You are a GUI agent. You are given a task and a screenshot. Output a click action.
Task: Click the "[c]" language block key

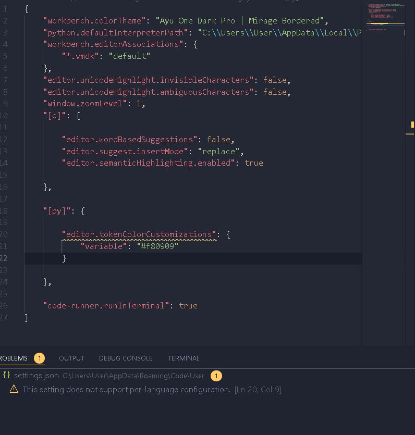point(54,116)
